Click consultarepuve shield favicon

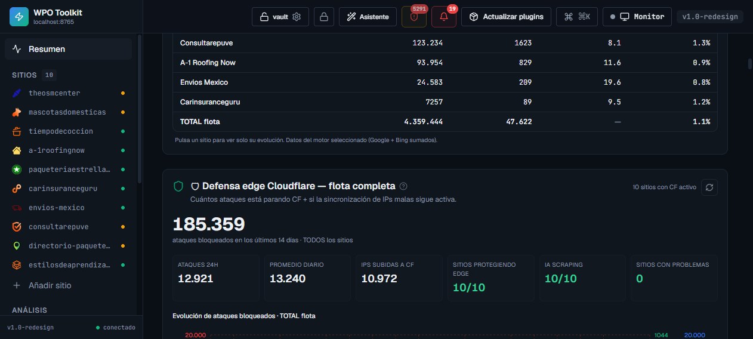click(x=17, y=227)
